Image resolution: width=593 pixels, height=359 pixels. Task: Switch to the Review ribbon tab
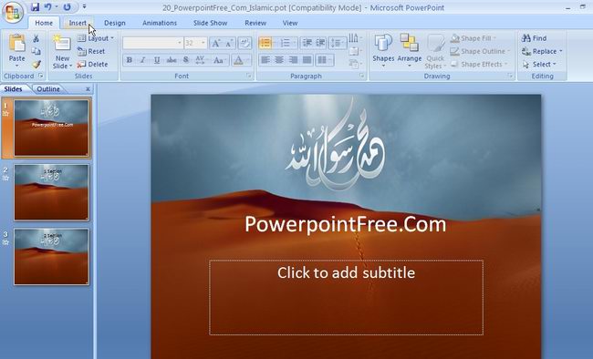pyautogui.click(x=255, y=23)
